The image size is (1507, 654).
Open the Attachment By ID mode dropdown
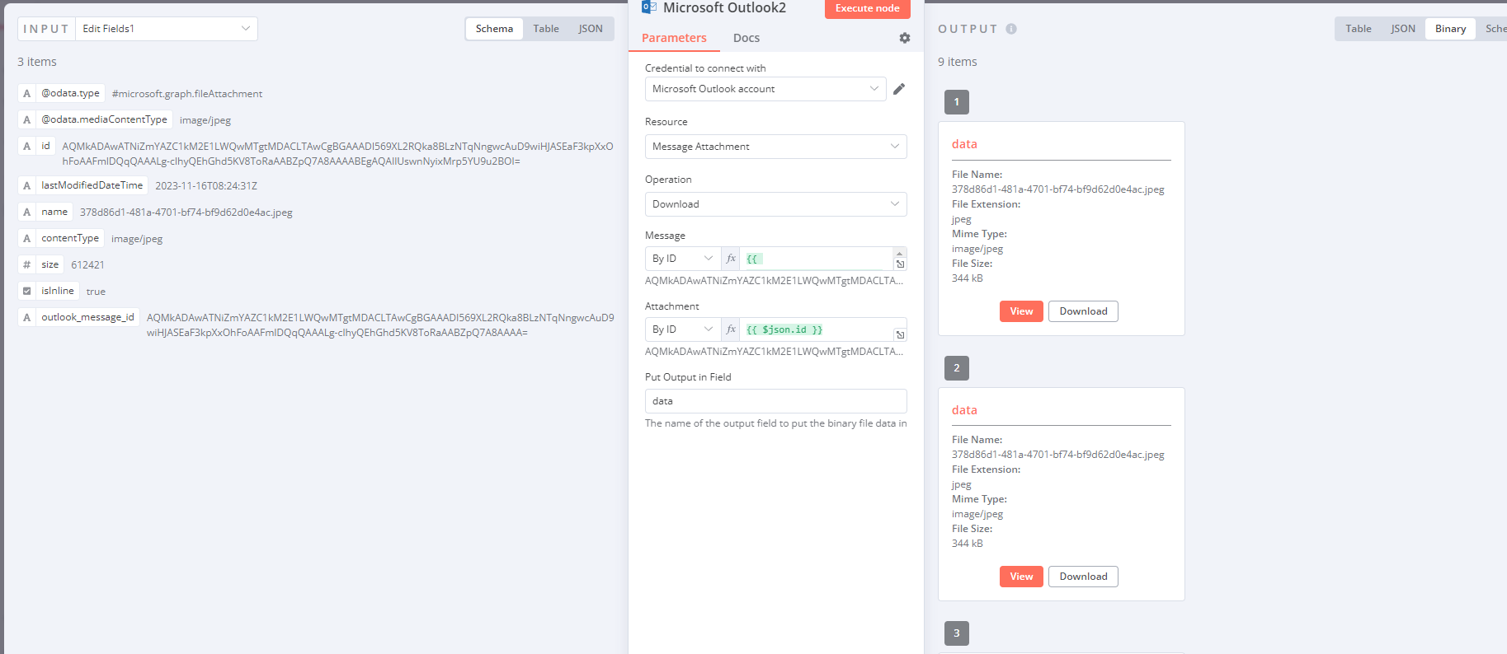[683, 329]
